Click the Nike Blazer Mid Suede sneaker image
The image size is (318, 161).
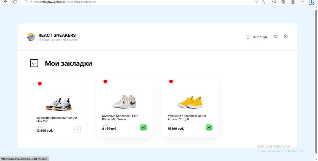[x=124, y=102]
